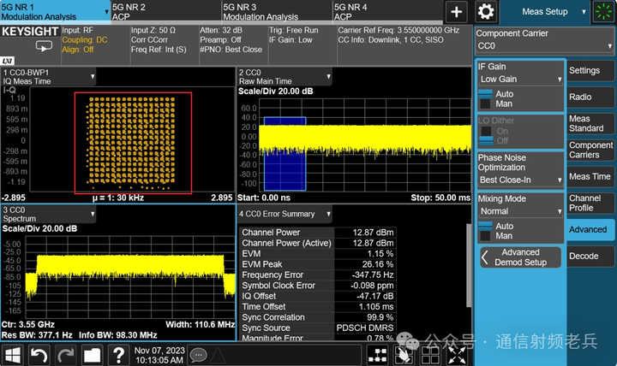The height and width of the screenshot is (366, 617).
Task: Click the redo arrow in bottom bar
Action: click(x=66, y=354)
